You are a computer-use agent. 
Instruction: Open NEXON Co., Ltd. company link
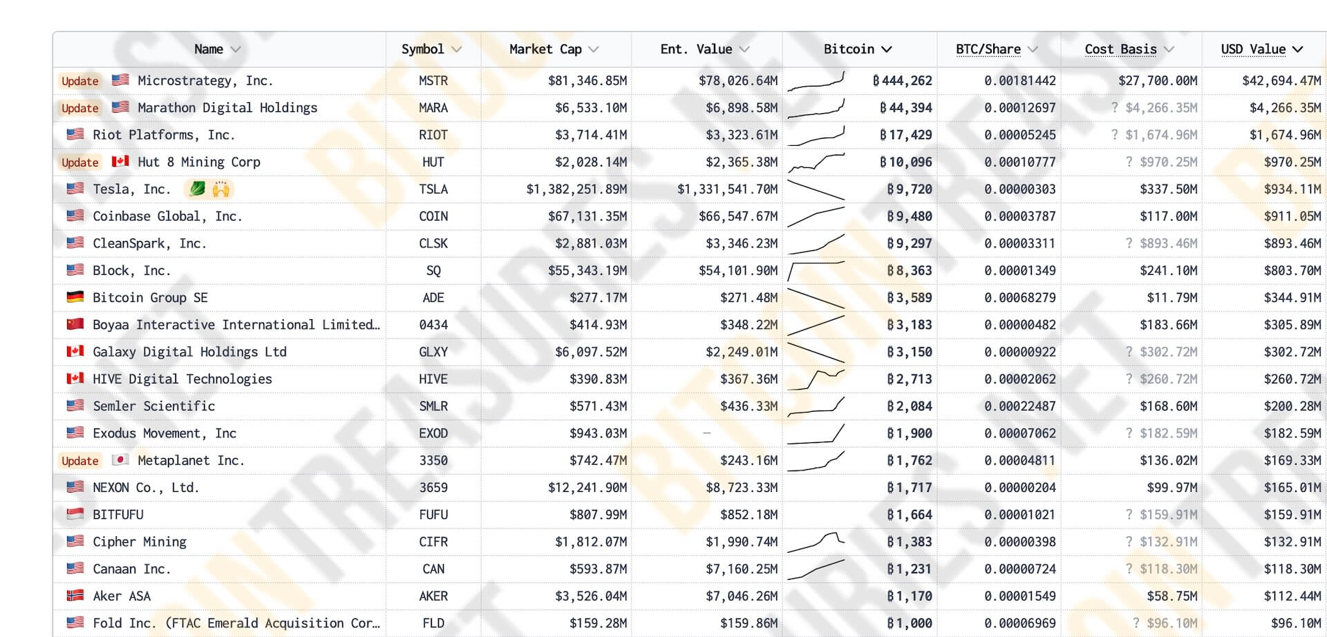(x=146, y=488)
